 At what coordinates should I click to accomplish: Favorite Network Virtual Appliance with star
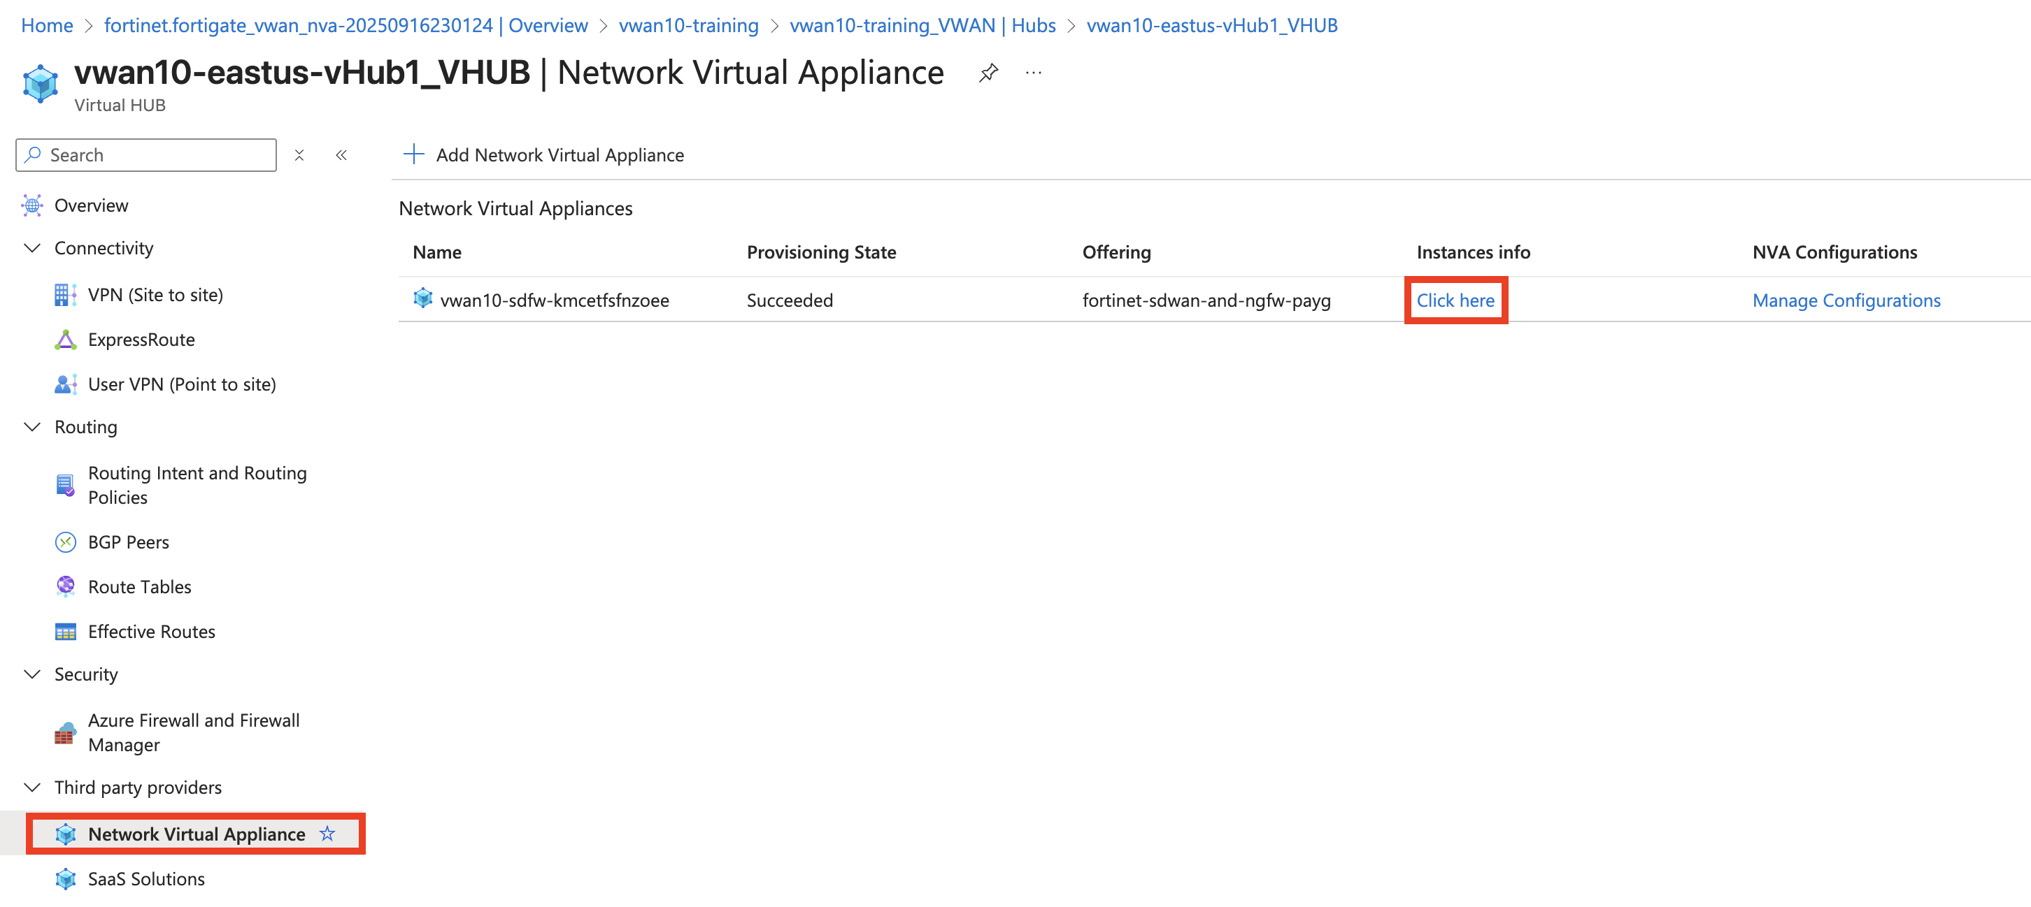tap(327, 834)
